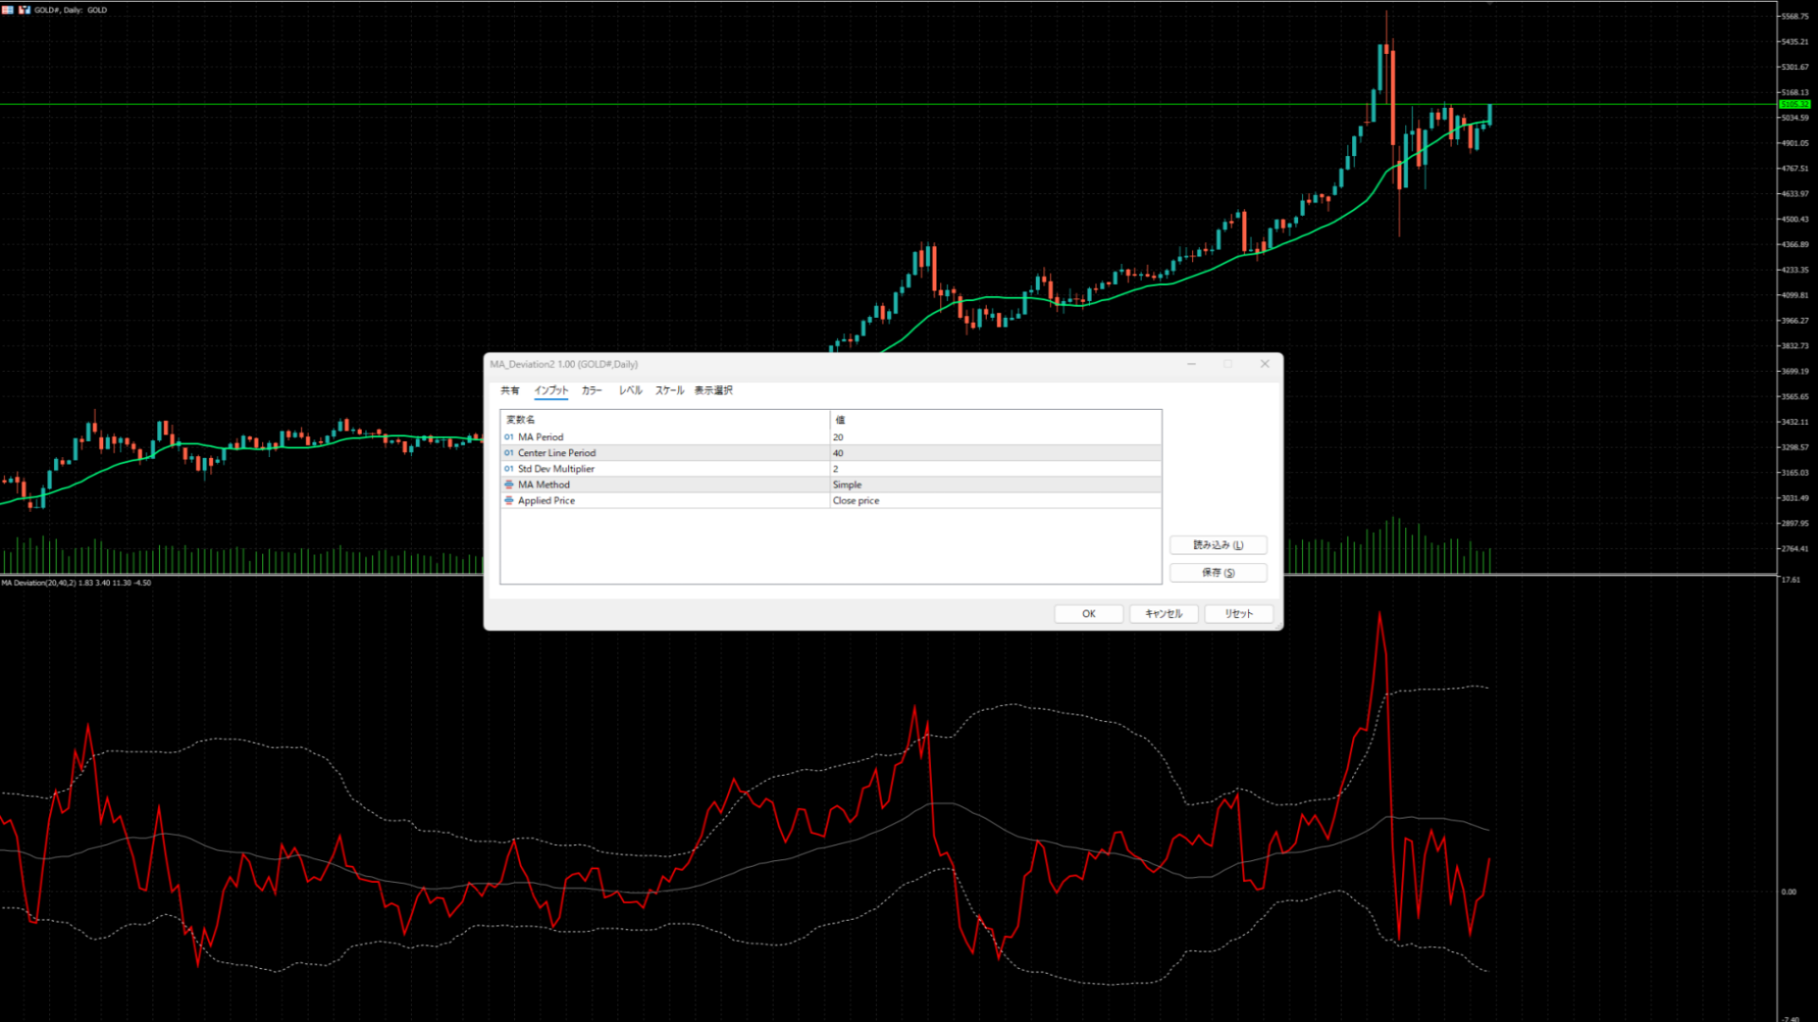Viewport: 1818px width, 1022px height.
Task: Click the Applied Price enum icon
Action: pos(508,501)
